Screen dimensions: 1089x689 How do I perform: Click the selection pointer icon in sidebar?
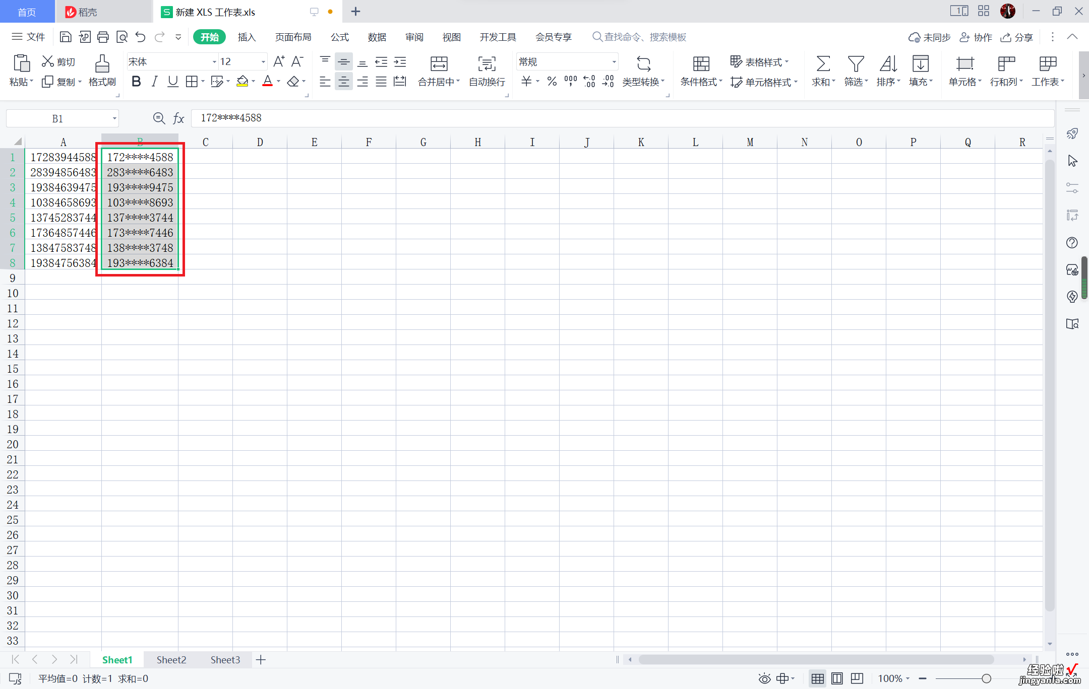[1072, 161]
